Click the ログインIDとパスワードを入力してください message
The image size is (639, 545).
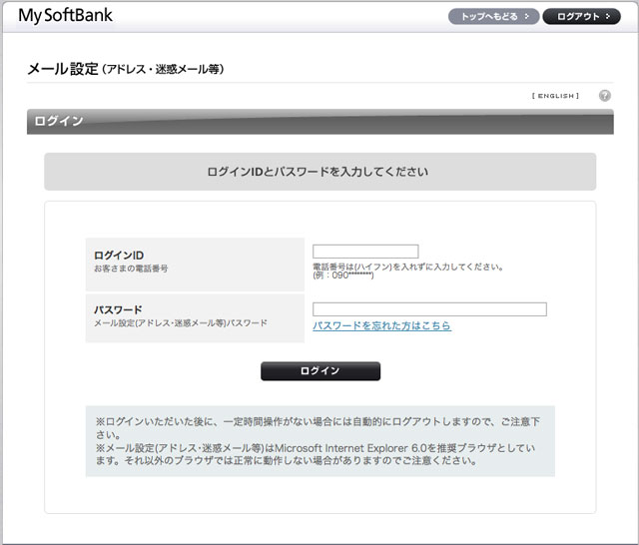pos(318,172)
